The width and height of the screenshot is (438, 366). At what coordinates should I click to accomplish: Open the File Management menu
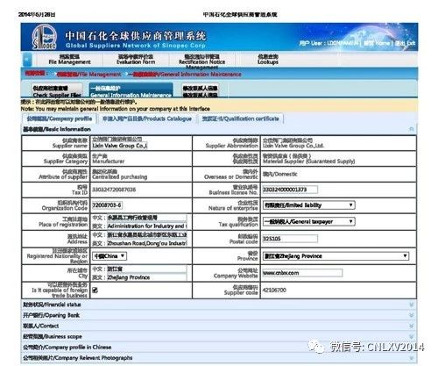[69, 59]
